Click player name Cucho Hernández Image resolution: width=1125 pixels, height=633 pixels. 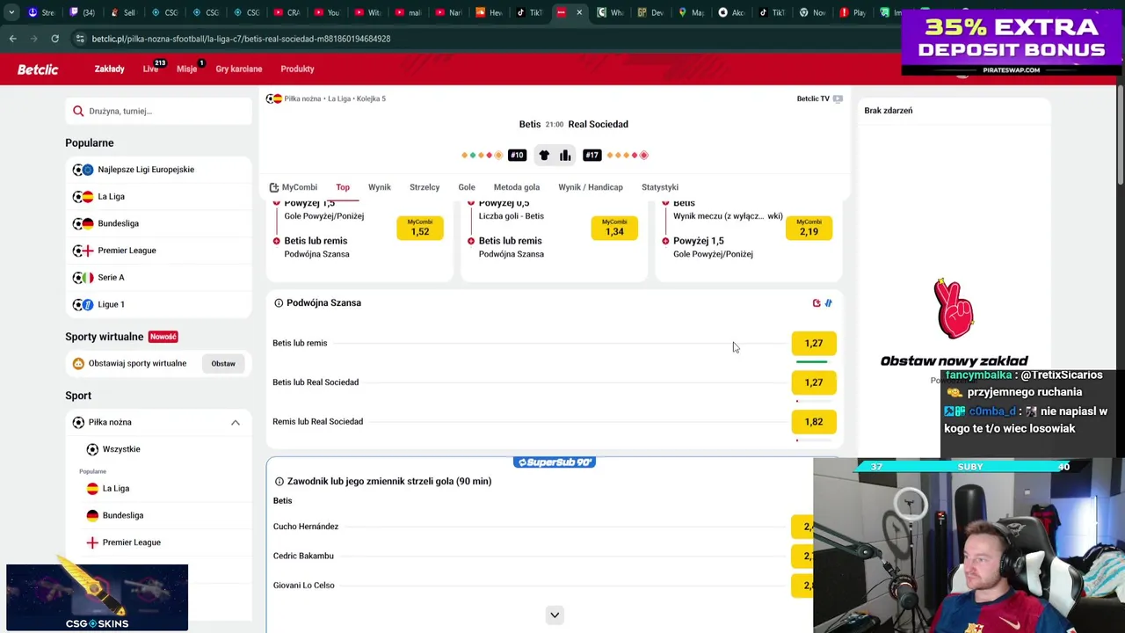tap(306, 527)
